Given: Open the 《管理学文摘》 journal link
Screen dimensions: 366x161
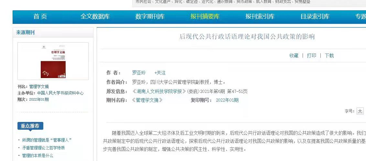Looking at the screenshot, I should point(147,100).
